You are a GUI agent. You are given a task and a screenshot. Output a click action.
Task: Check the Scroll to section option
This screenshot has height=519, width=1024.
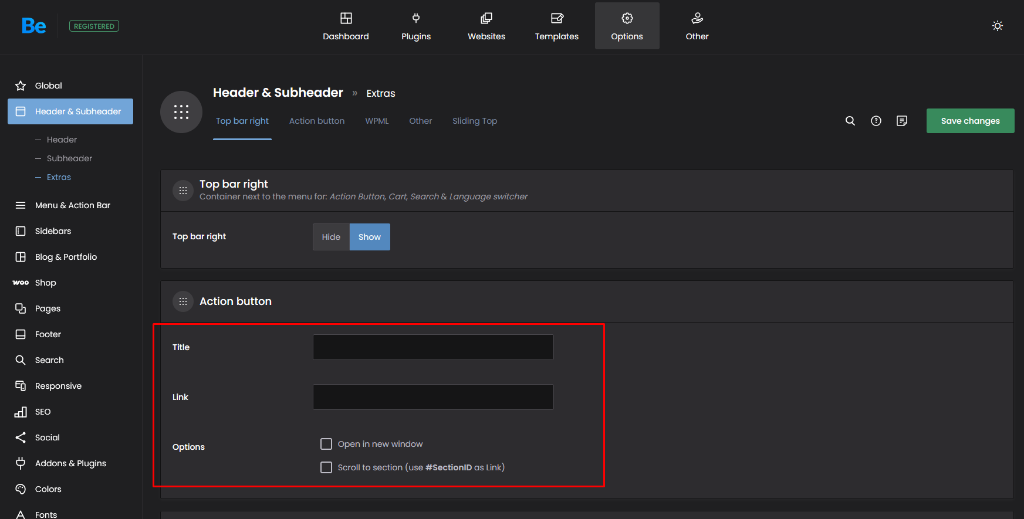click(326, 467)
